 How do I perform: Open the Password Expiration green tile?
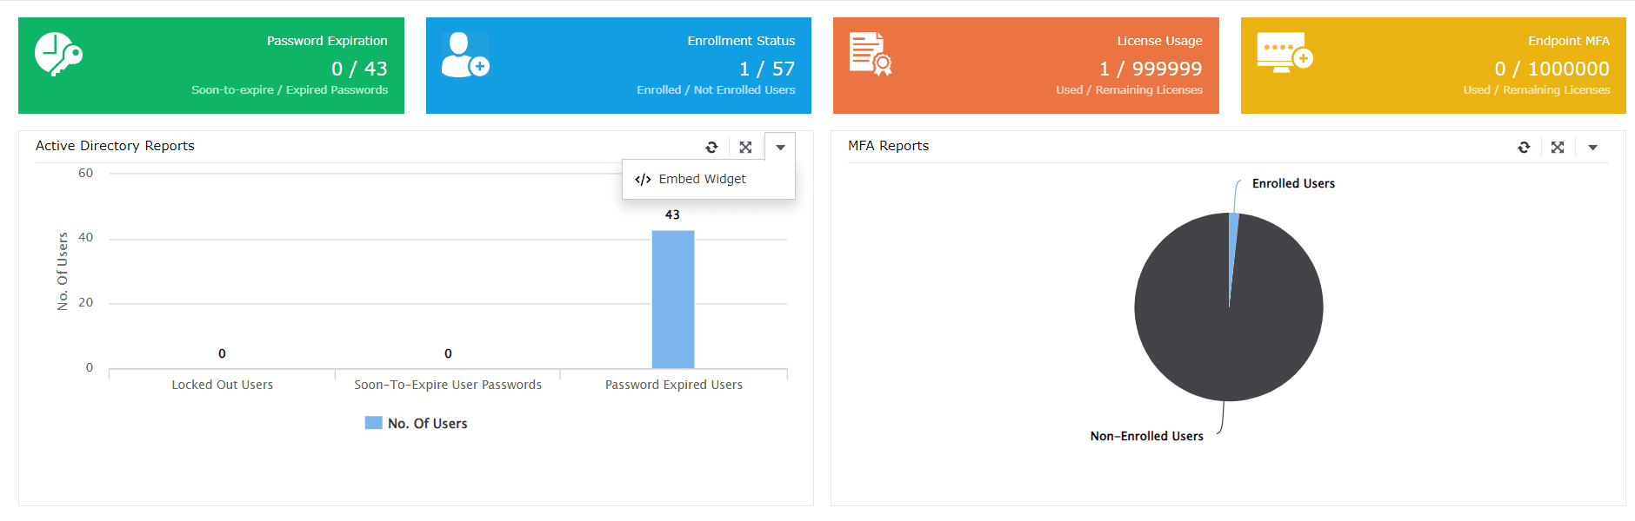[x=211, y=65]
